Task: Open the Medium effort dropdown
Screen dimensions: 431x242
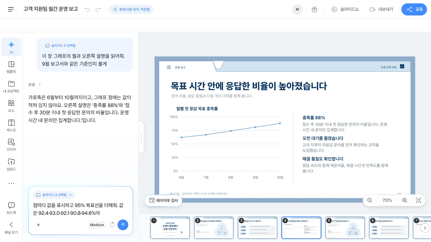Action: point(97,225)
